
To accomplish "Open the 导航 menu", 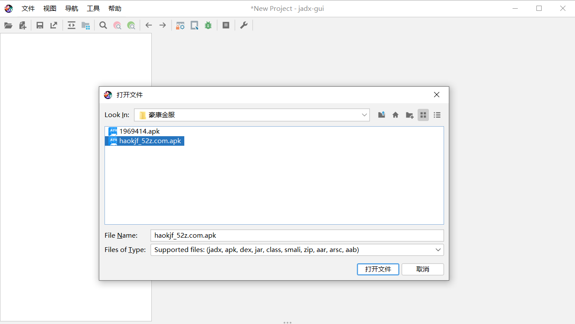I will [72, 9].
